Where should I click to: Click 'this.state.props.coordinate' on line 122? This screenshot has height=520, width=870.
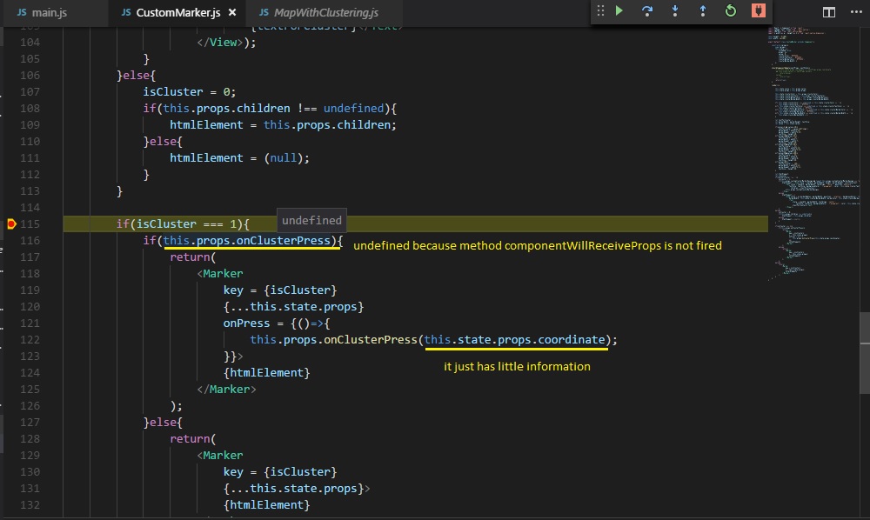pos(515,339)
